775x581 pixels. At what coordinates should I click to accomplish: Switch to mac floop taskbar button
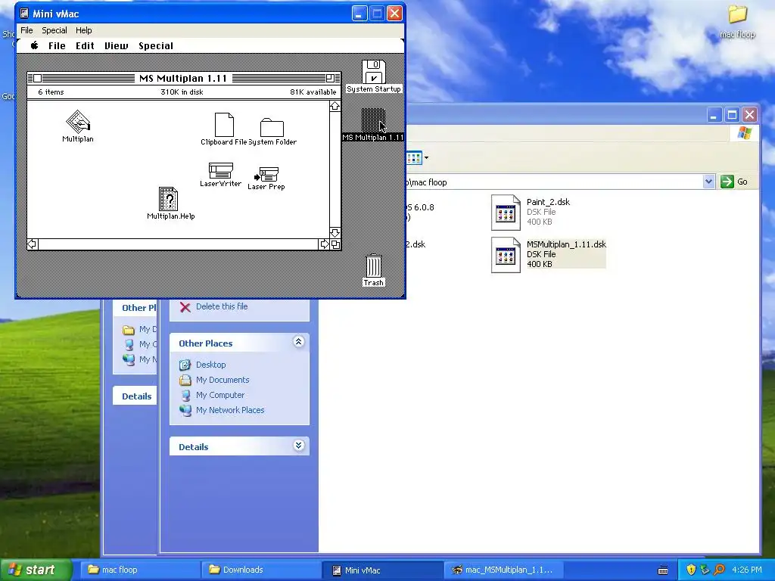click(x=140, y=570)
